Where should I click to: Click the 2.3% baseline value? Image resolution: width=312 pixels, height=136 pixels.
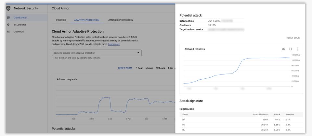click(x=288, y=125)
